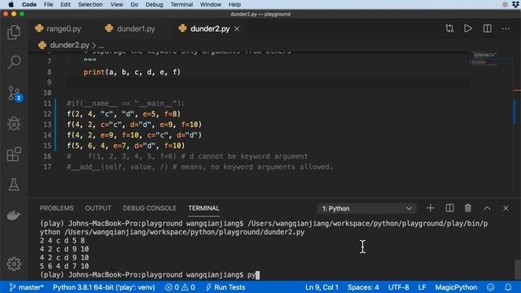Click Ln 9, Col 1 cursor position
Viewport: 521px width, 293px height.
pyautogui.click(x=322, y=287)
